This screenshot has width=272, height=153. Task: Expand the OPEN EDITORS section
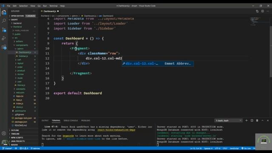click(x=23, y=16)
